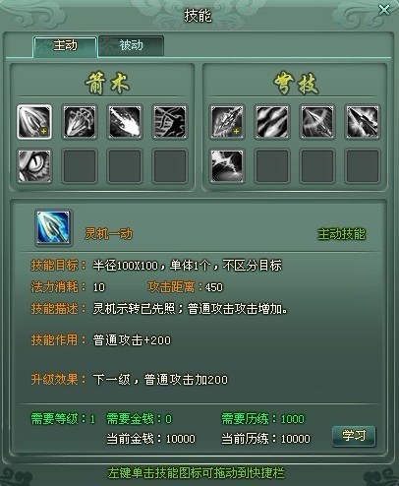The height and width of the screenshot is (486, 399).
Task: Select the highlighted trident arrow skill icon
Action: point(34,122)
